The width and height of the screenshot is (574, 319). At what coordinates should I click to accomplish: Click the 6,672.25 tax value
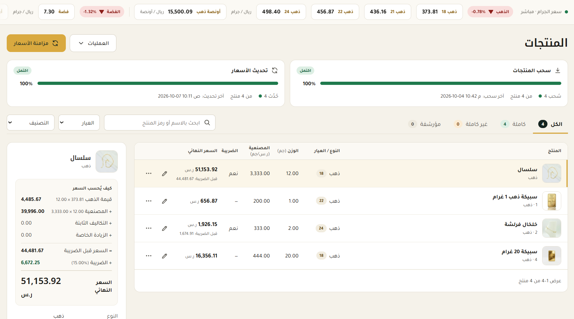[30, 262]
